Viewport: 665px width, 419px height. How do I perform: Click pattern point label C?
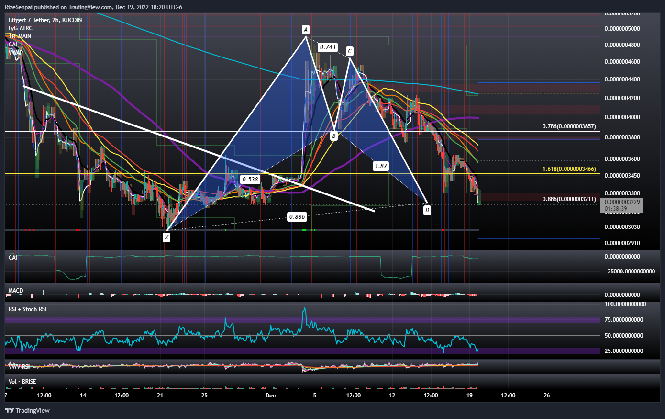tap(350, 51)
